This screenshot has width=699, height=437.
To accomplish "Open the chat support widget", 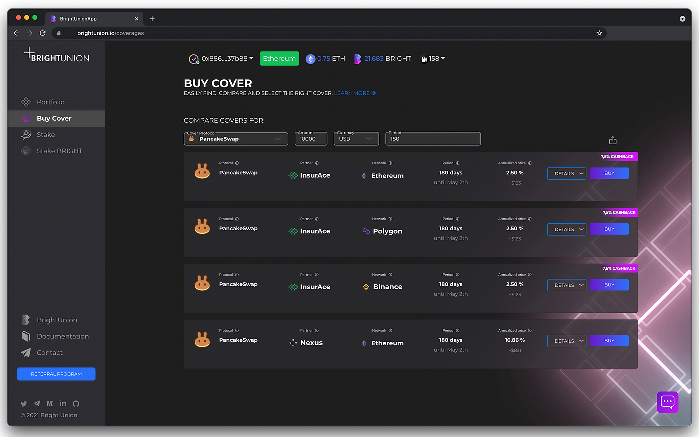I will (x=667, y=402).
